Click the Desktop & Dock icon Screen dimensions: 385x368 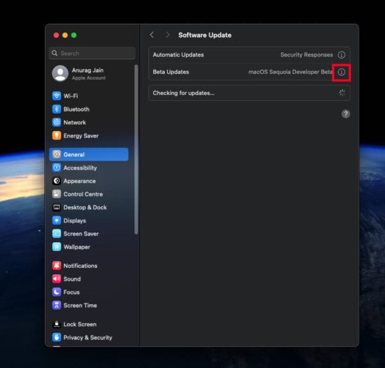tap(56, 207)
